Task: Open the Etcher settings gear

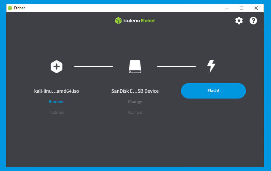Action: tap(239, 21)
